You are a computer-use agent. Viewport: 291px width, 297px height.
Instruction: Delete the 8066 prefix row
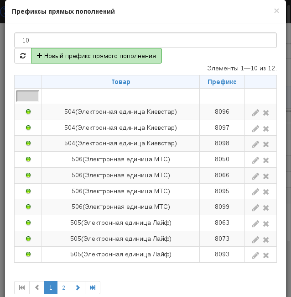pyautogui.click(x=266, y=176)
